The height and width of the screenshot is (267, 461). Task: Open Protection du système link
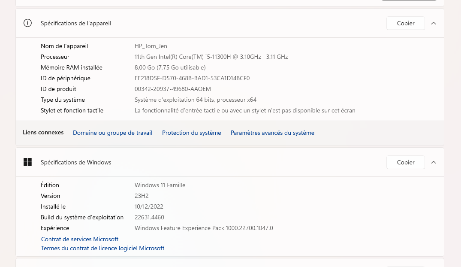[x=191, y=133]
